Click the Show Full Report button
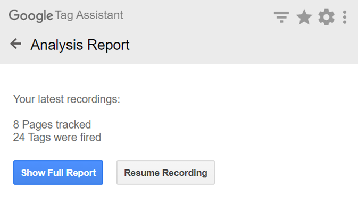Screen dimensions: 358x213 [x=58, y=173]
